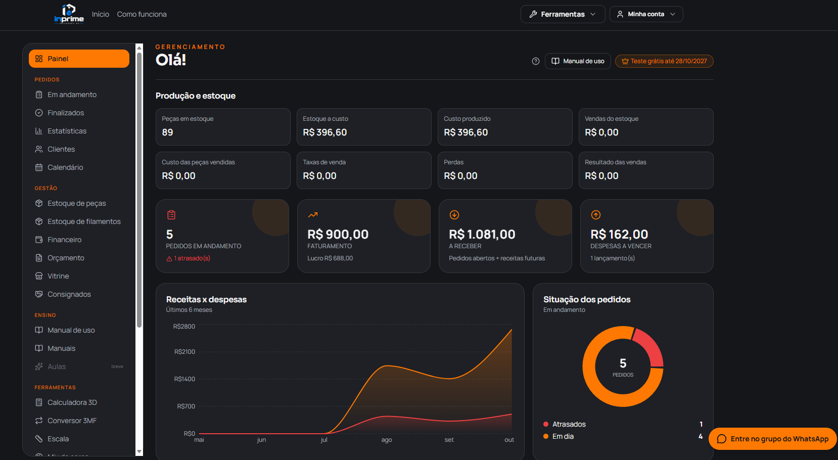Click Teste grátis até 28/10/2027 badge
The height and width of the screenshot is (460, 838).
coord(664,61)
